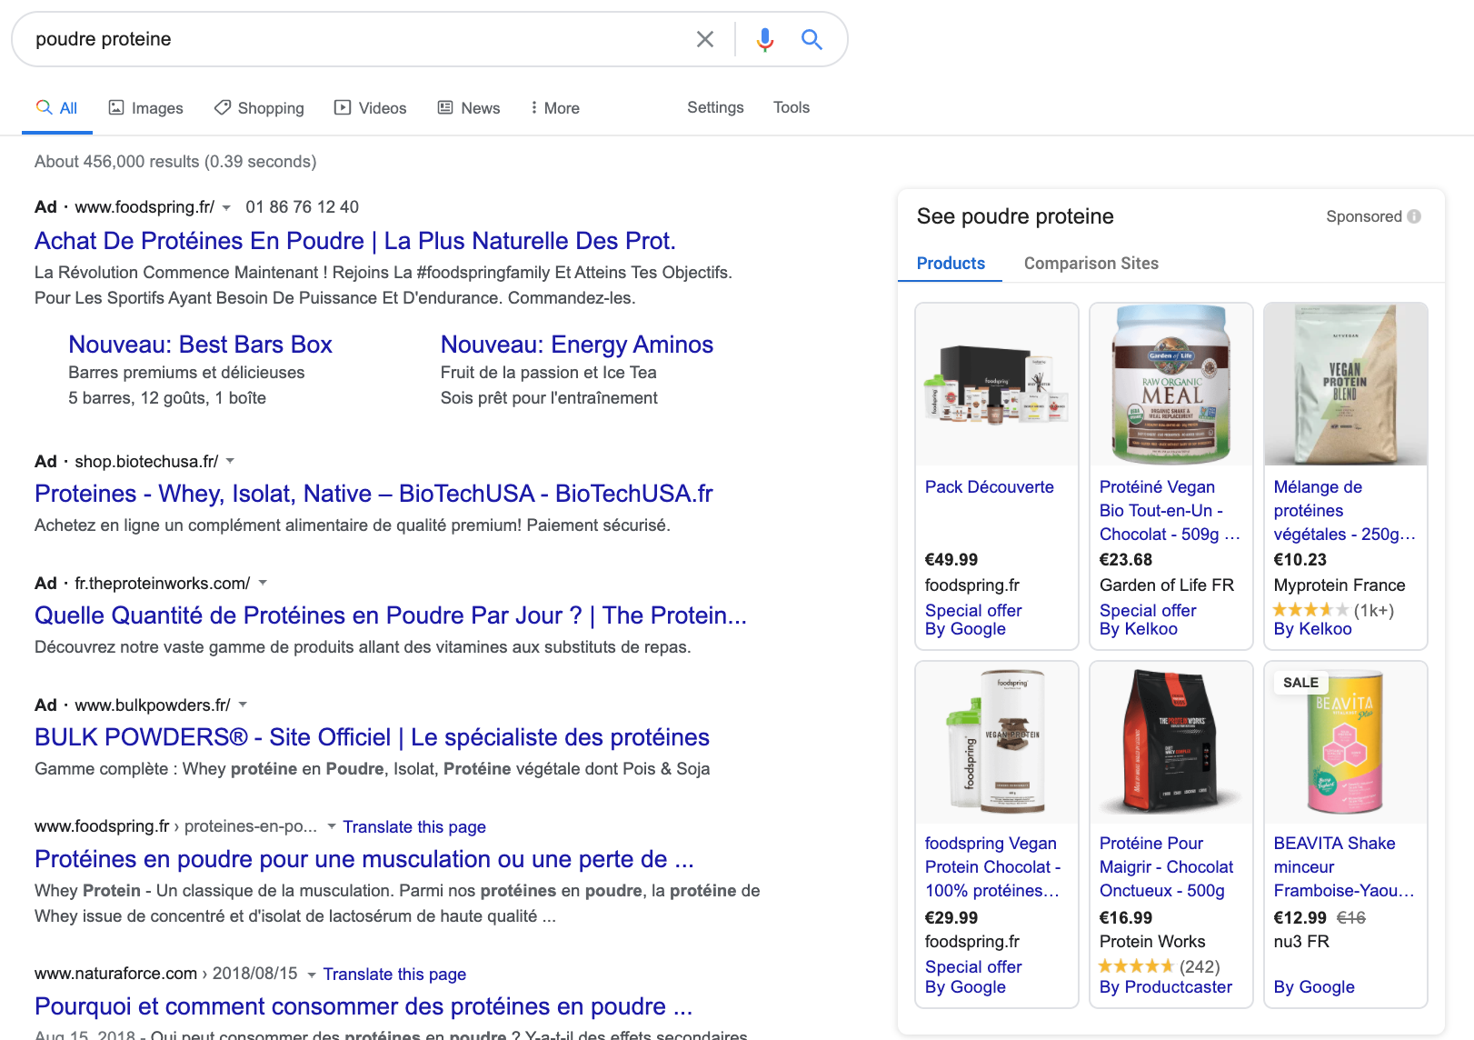
Task: Expand bulkpowders.fr ad dropdown arrow
Action: tap(243, 705)
